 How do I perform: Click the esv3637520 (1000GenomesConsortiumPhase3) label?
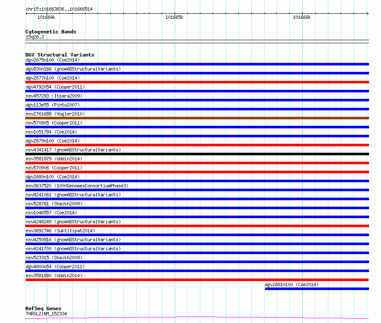coord(77,186)
